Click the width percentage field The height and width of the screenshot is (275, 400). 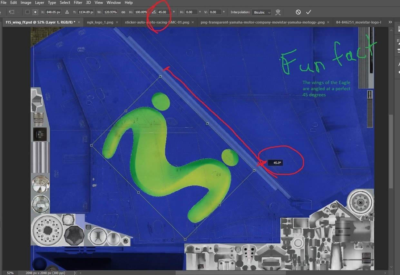pos(110,12)
